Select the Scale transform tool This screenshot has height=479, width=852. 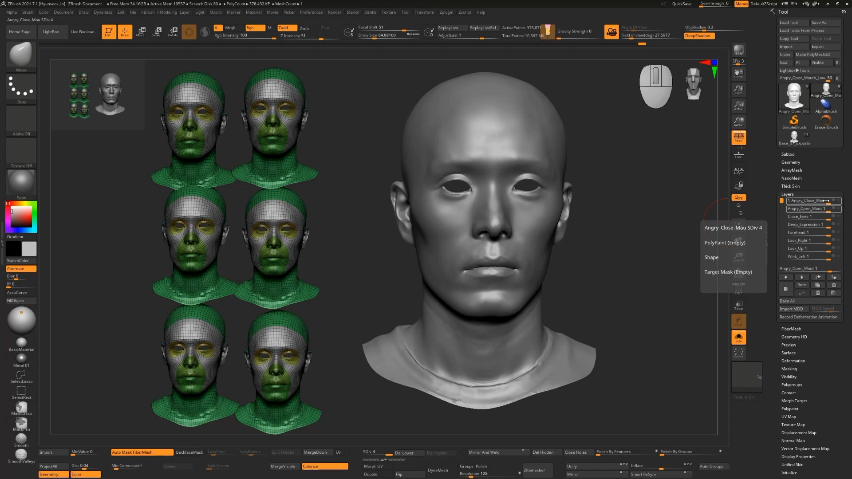[157, 31]
